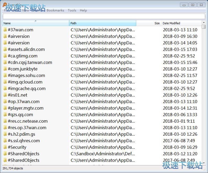The image size is (208, 173).
Task: Focus the search input box
Action: click(x=104, y=16)
